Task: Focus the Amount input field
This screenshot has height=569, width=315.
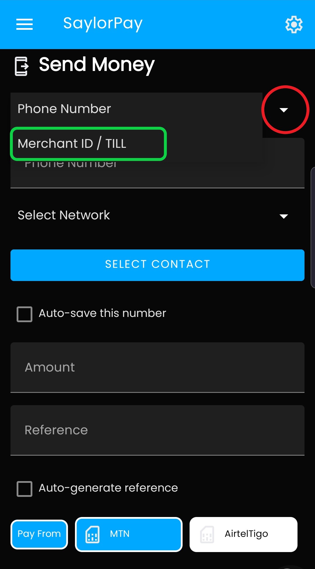Action: 157,367
